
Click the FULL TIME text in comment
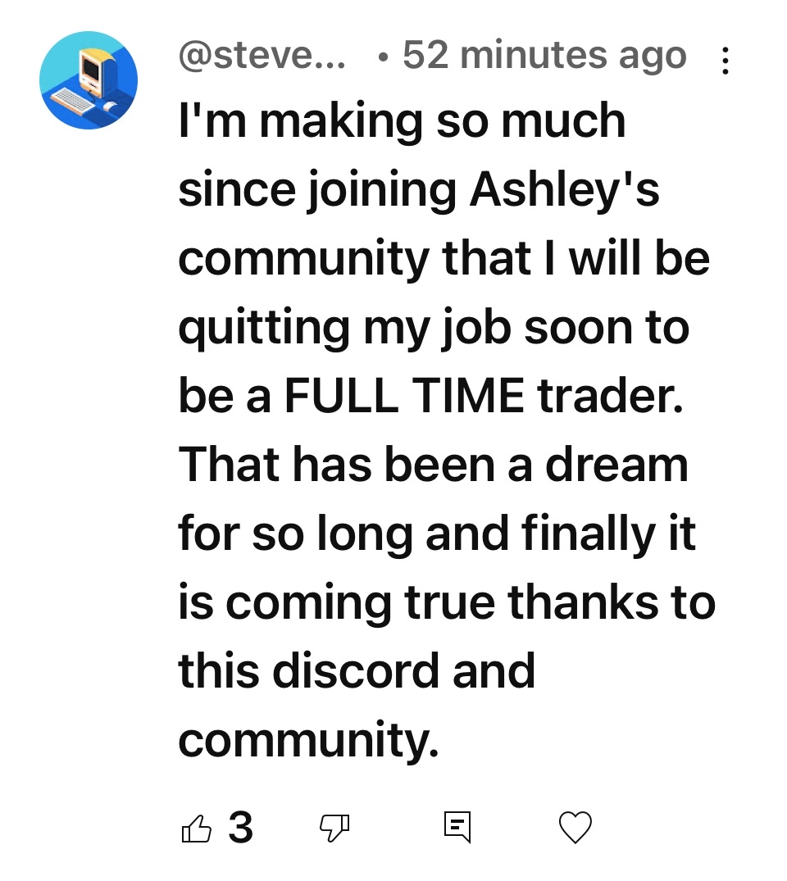[x=405, y=396]
